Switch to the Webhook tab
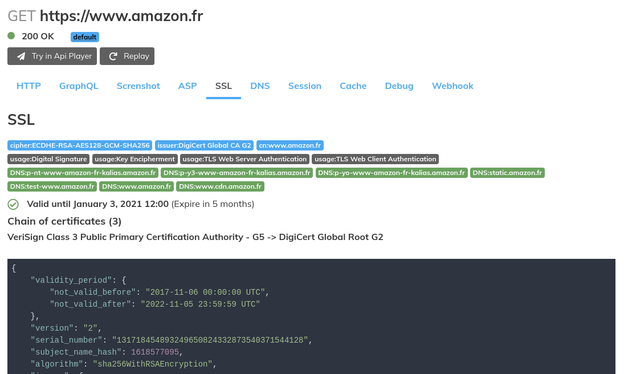The image size is (628, 374). tap(452, 86)
